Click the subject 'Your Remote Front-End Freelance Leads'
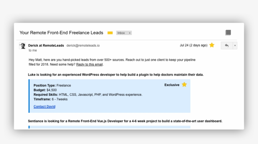The width and height of the screenshot is (258, 144). [x=61, y=33]
